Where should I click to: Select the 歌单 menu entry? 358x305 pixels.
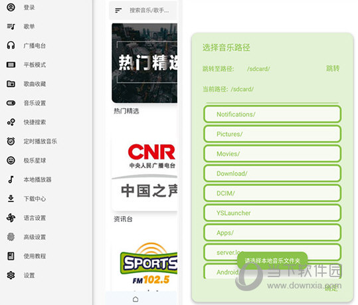click(x=29, y=27)
